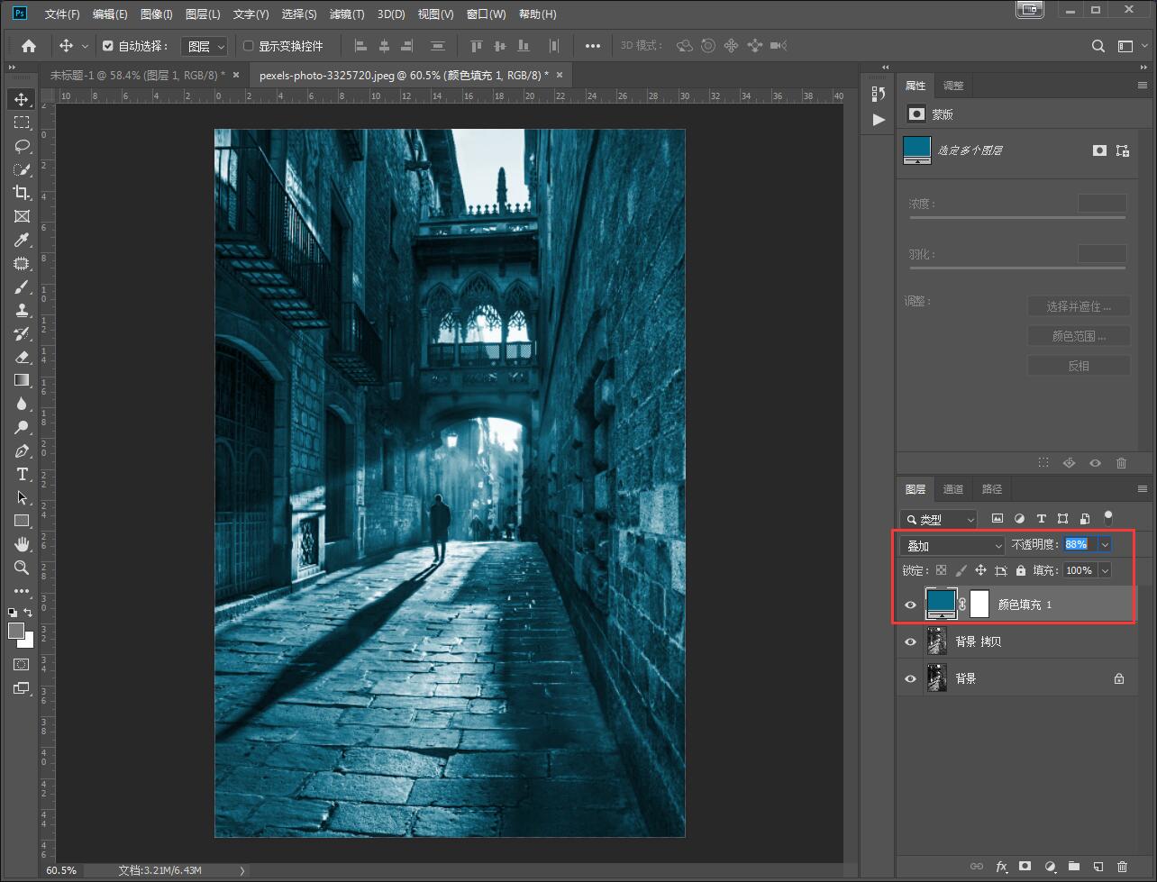Pick the Eyedropper tool
Image resolution: width=1157 pixels, height=882 pixels.
click(22, 240)
